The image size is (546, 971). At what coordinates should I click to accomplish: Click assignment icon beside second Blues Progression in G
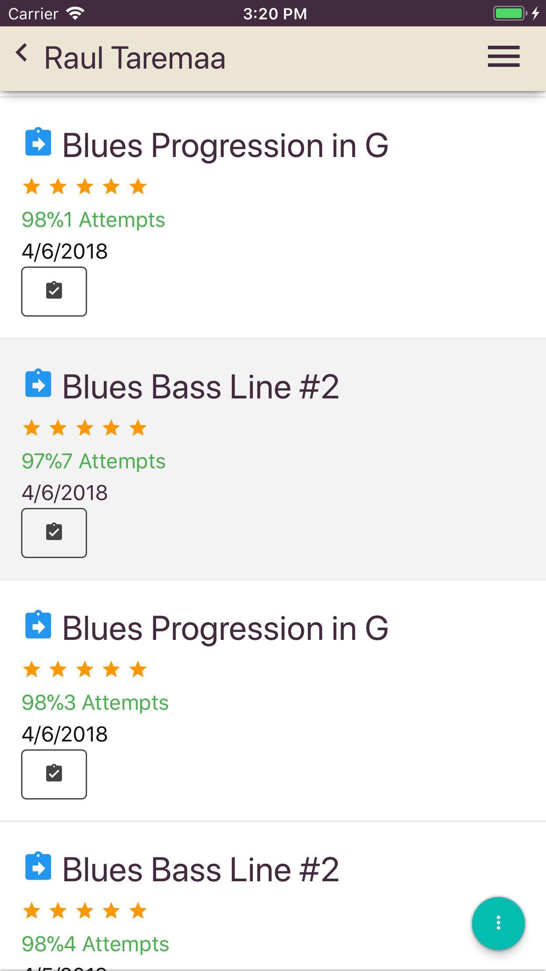pyautogui.click(x=38, y=625)
